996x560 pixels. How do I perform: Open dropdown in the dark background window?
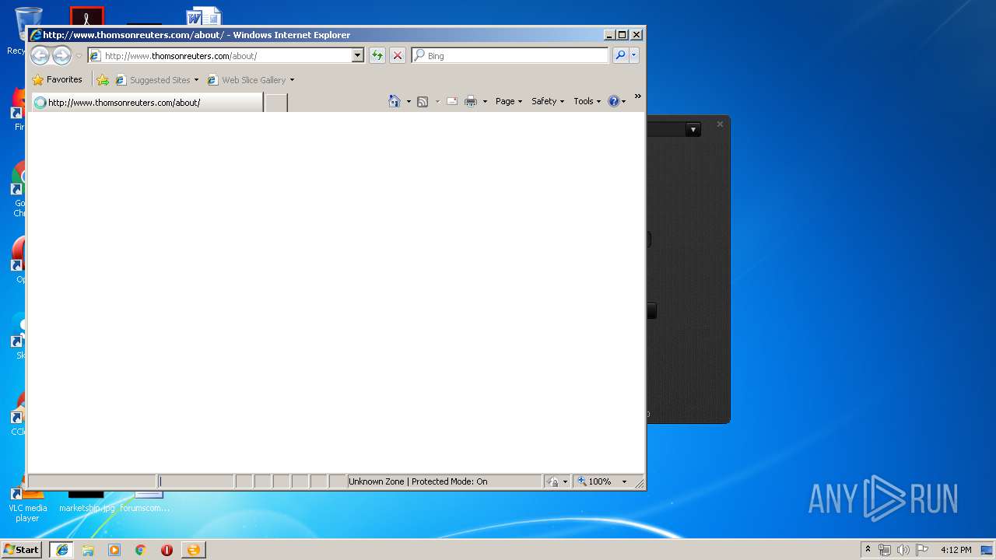[x=693, y=130]
